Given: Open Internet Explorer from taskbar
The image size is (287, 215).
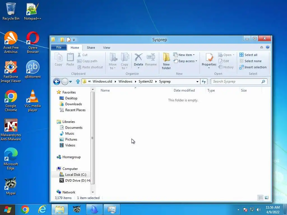Looking at the screenshot, I should tap(42, 209).
